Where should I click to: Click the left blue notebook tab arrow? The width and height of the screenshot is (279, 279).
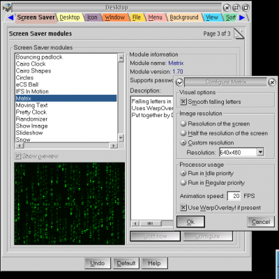coord(10,17)
